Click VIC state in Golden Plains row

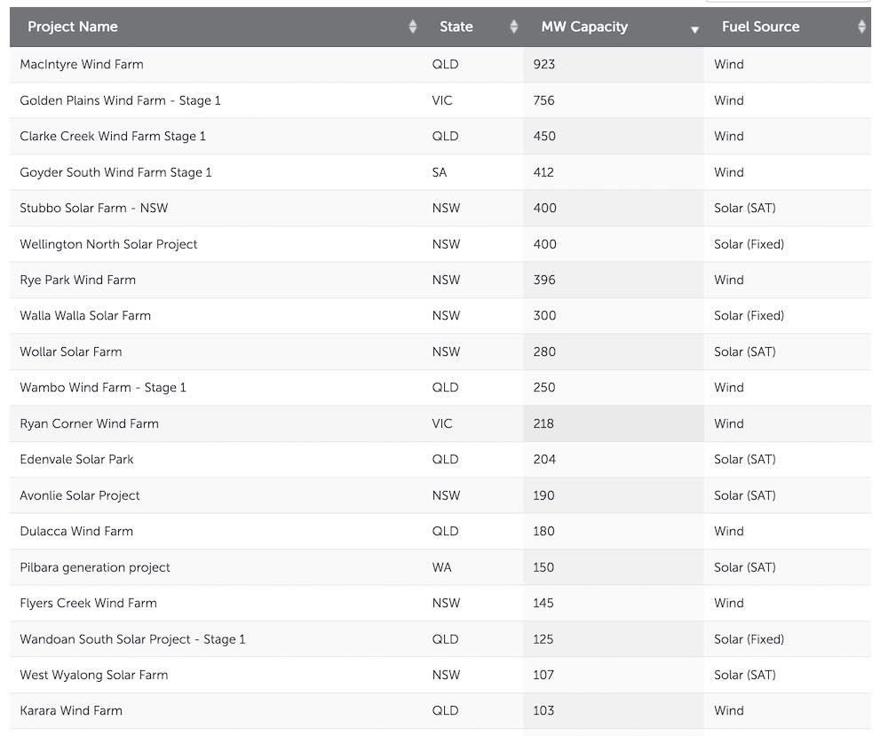[x=442, y=101]
